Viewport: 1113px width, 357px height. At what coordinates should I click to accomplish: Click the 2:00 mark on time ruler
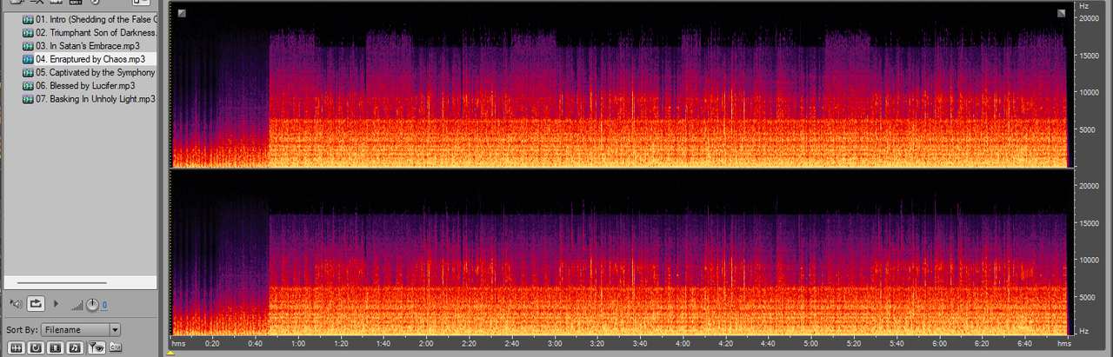[x=426, y=344]
